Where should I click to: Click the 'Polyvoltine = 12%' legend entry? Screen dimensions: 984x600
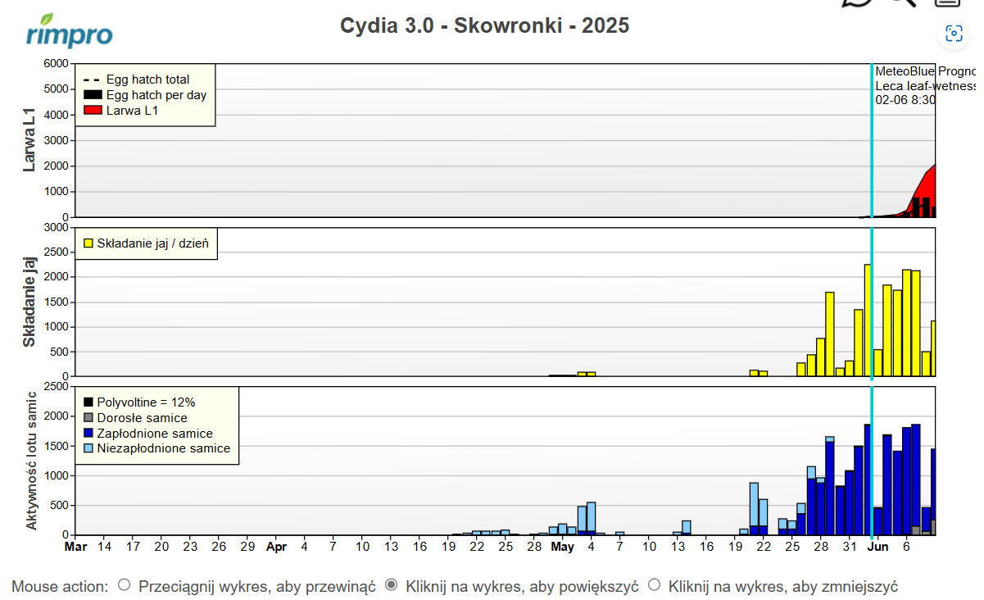coord(146,402)
